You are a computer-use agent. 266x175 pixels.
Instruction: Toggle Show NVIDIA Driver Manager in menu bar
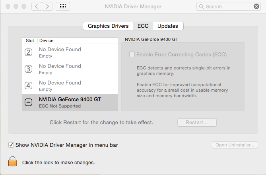tap(11, 145)
